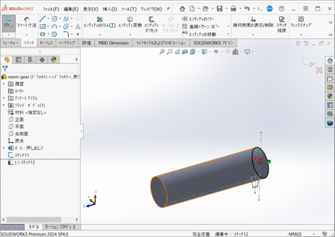Screen dimensions: 335x237
Task: Expand the ボス - 押し出し1 feature node
Action: [4, 148]
